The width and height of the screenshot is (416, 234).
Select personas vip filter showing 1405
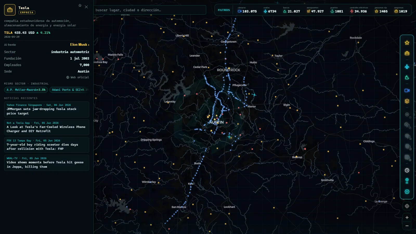[x=381, y=10]
